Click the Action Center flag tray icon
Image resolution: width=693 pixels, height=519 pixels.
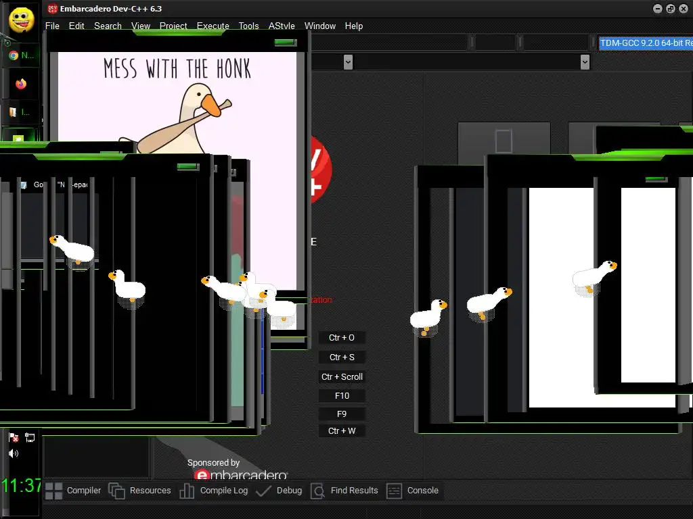[14, 437]
